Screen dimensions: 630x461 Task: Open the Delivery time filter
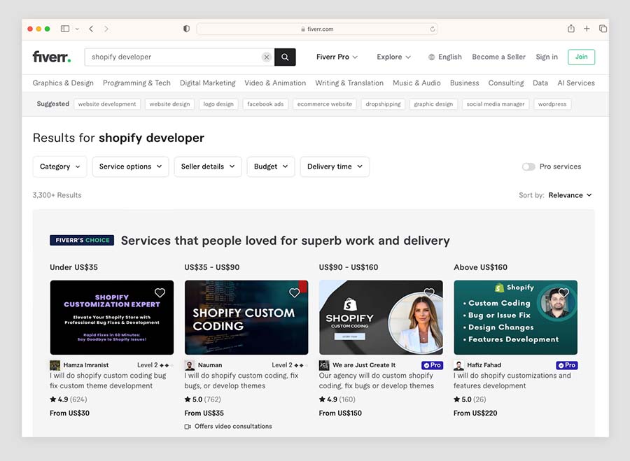pos(335,166)
